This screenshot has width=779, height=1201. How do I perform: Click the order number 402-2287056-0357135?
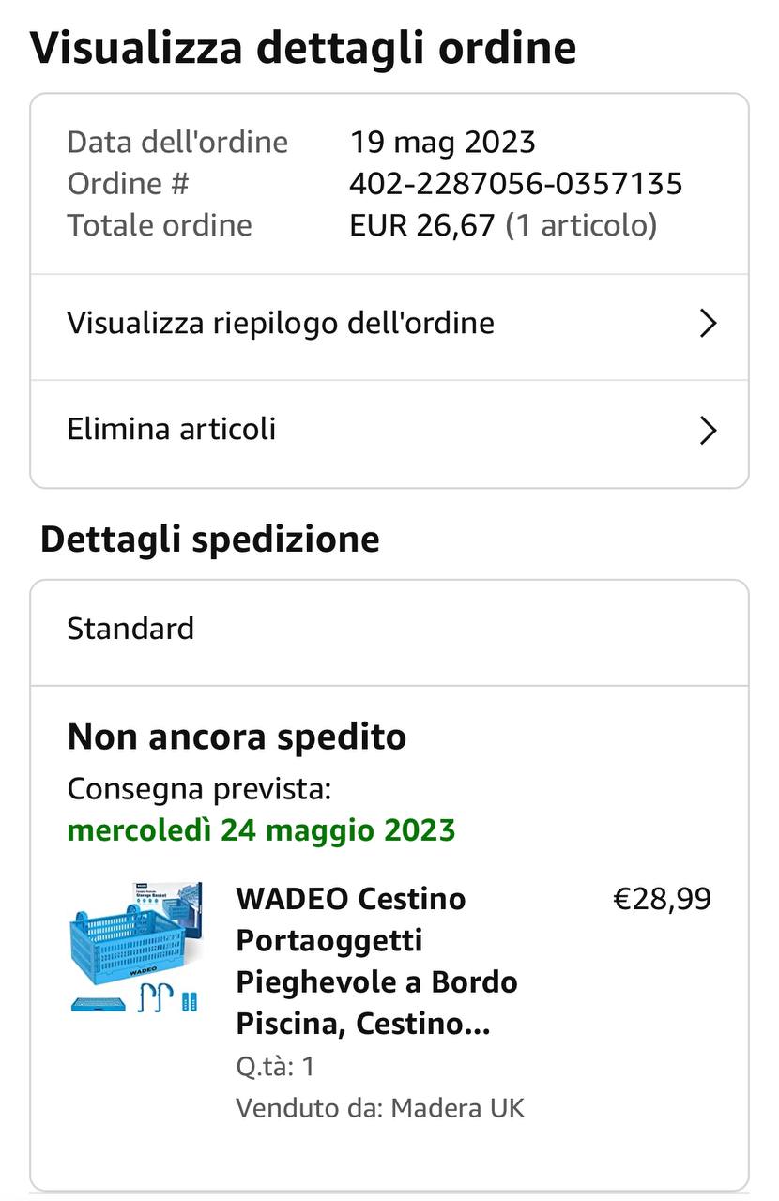(515, 184)
